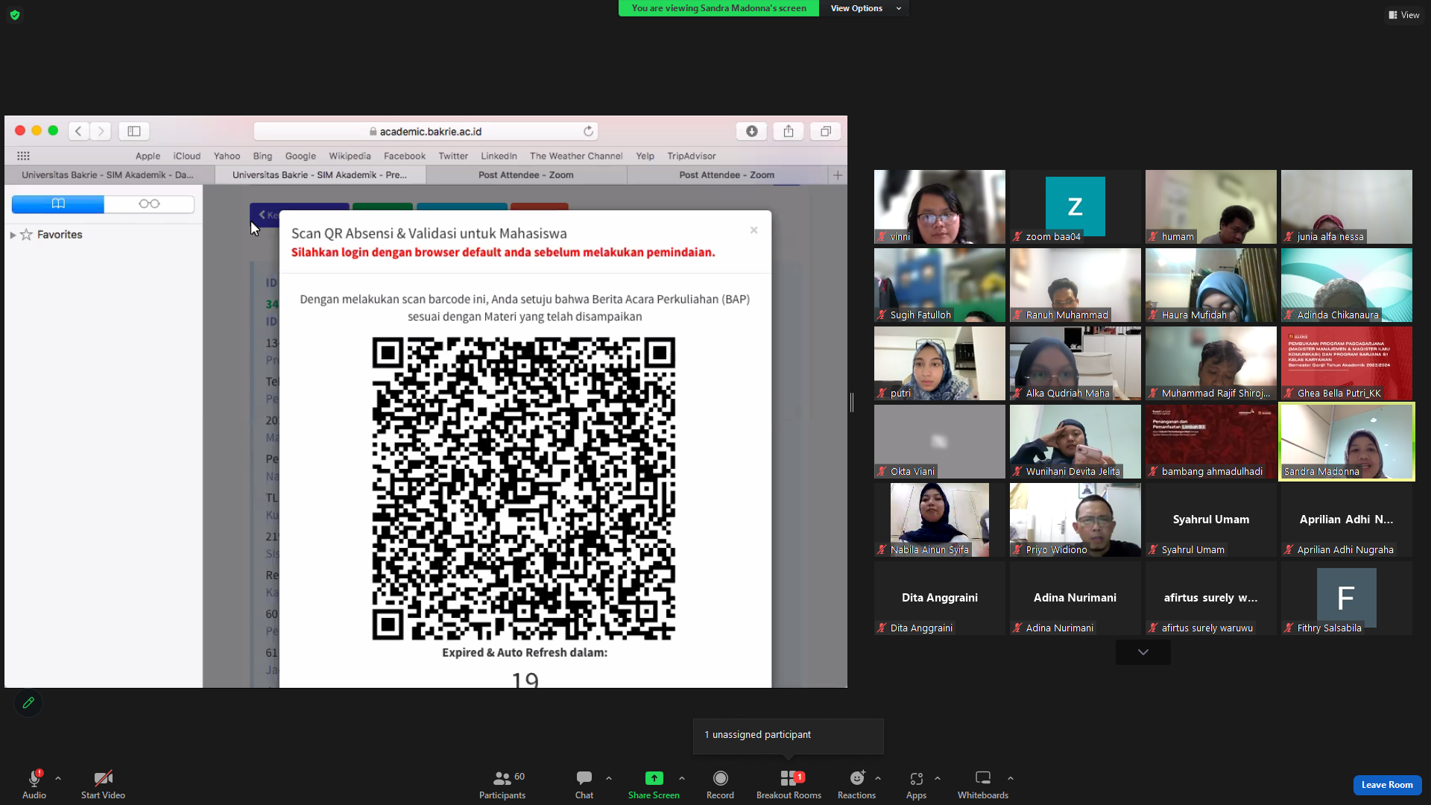
Task: Show Safari tab overview icon
Action: (x=826, y=131)
